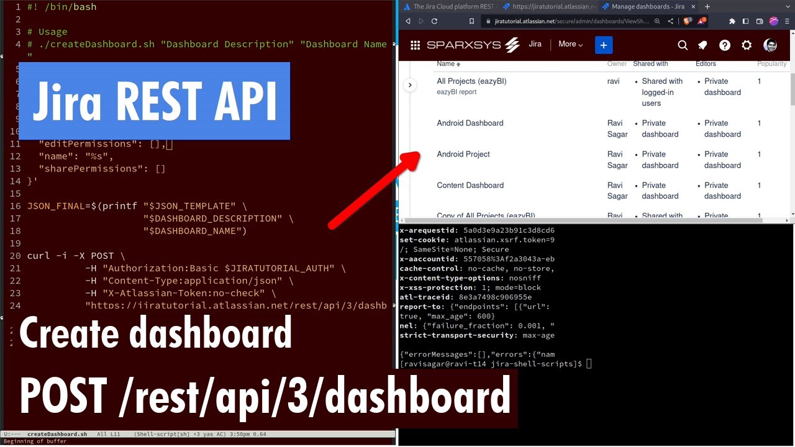
Task: Expand the More menu in Jira
Action: [570, 44]
